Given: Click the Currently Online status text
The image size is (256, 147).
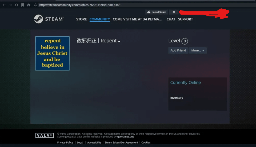Looking at the screenshot, I should tap(186, 83).
